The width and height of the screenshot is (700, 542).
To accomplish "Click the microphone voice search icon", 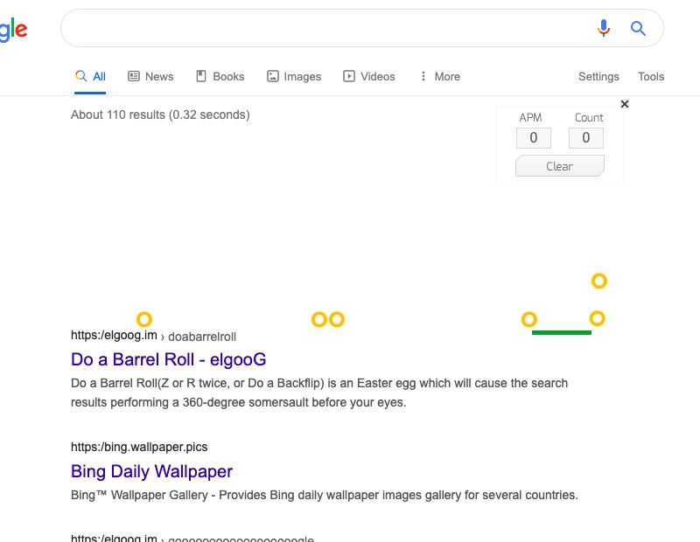I will coord(603,29).
